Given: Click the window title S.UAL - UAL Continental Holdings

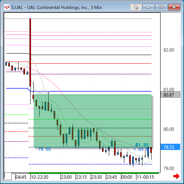Looking at the screenshot, I should pyautogui.click(x=57, y=8).
